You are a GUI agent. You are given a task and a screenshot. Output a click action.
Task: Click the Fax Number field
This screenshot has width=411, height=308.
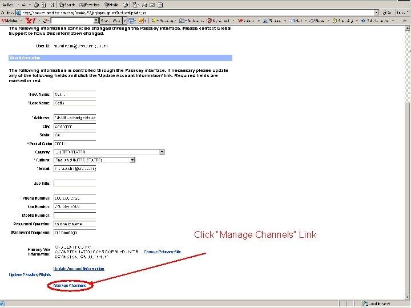tap(75, 206)
